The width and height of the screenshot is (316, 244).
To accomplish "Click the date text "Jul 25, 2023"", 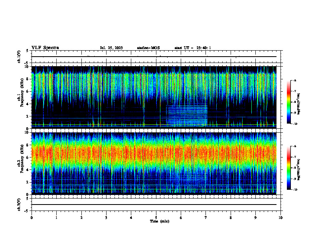I will (111, 48).
